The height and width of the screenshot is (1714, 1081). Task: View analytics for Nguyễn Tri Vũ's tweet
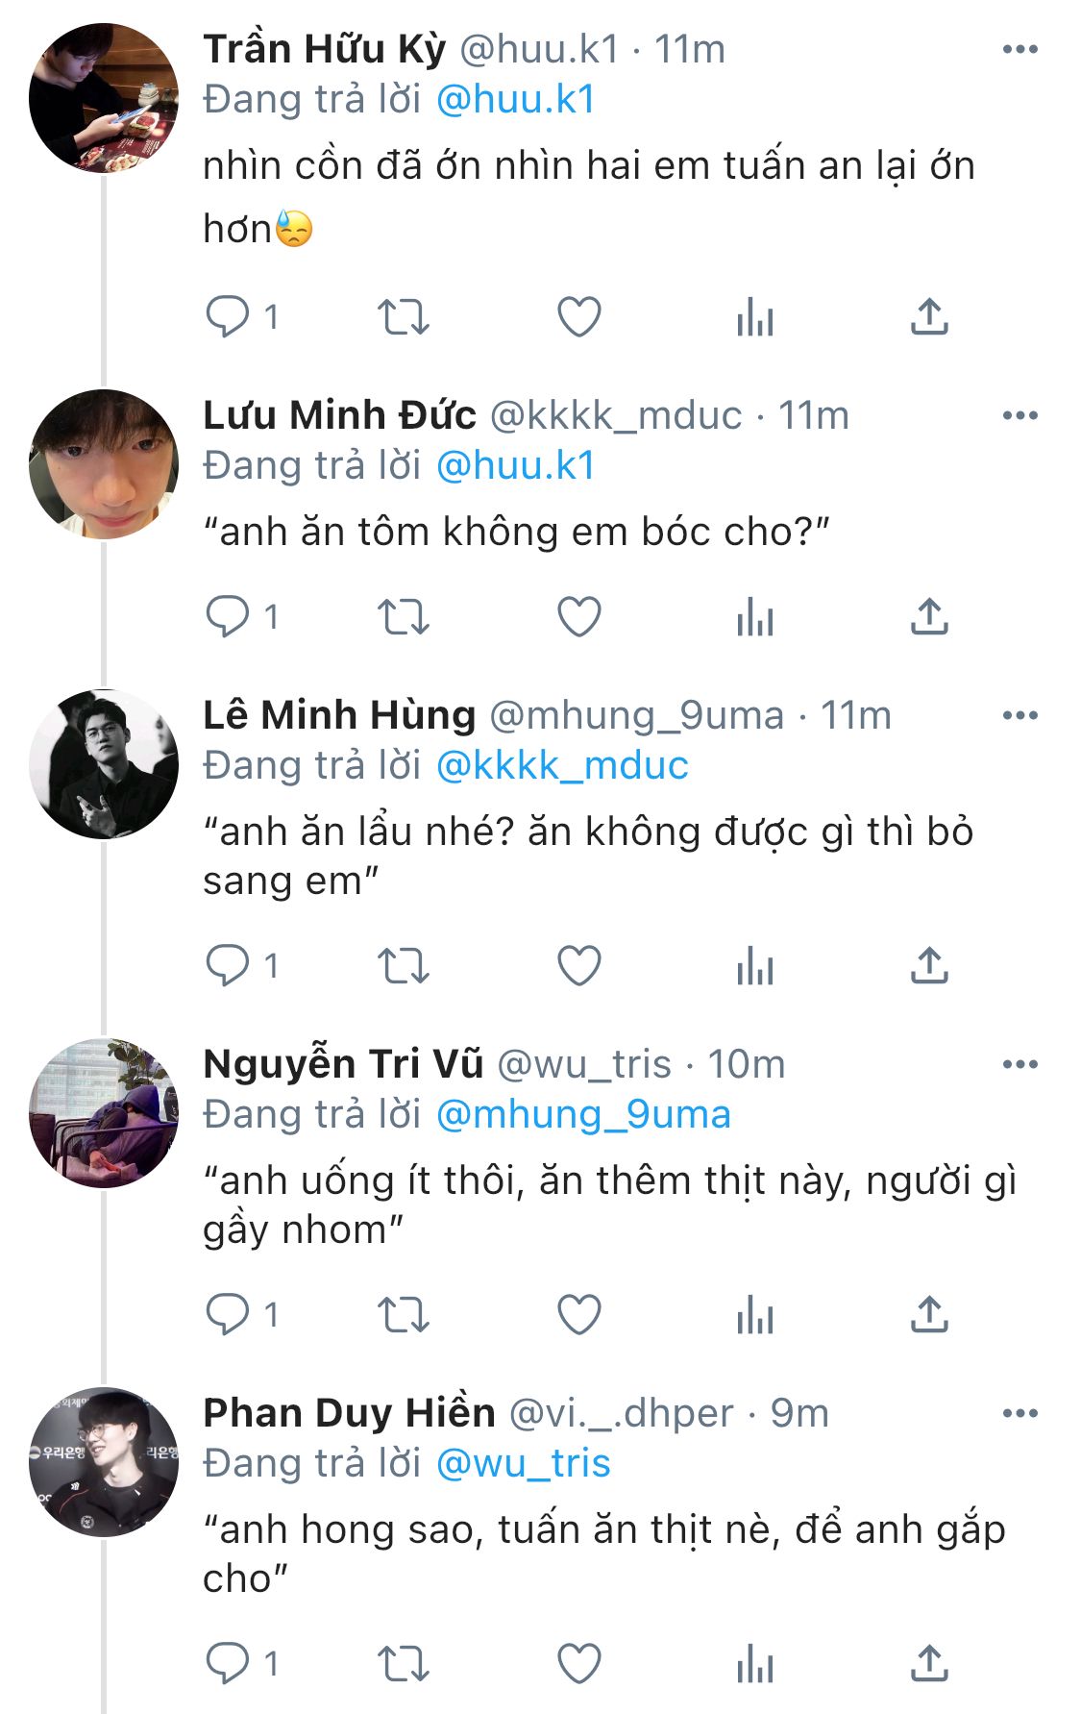click(x=754, y=1315)
